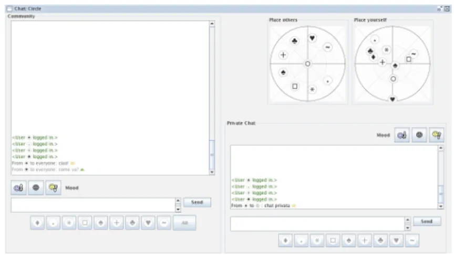
Task: Click the blue mood icon in Community panel
Action: (x=18, y=188)
